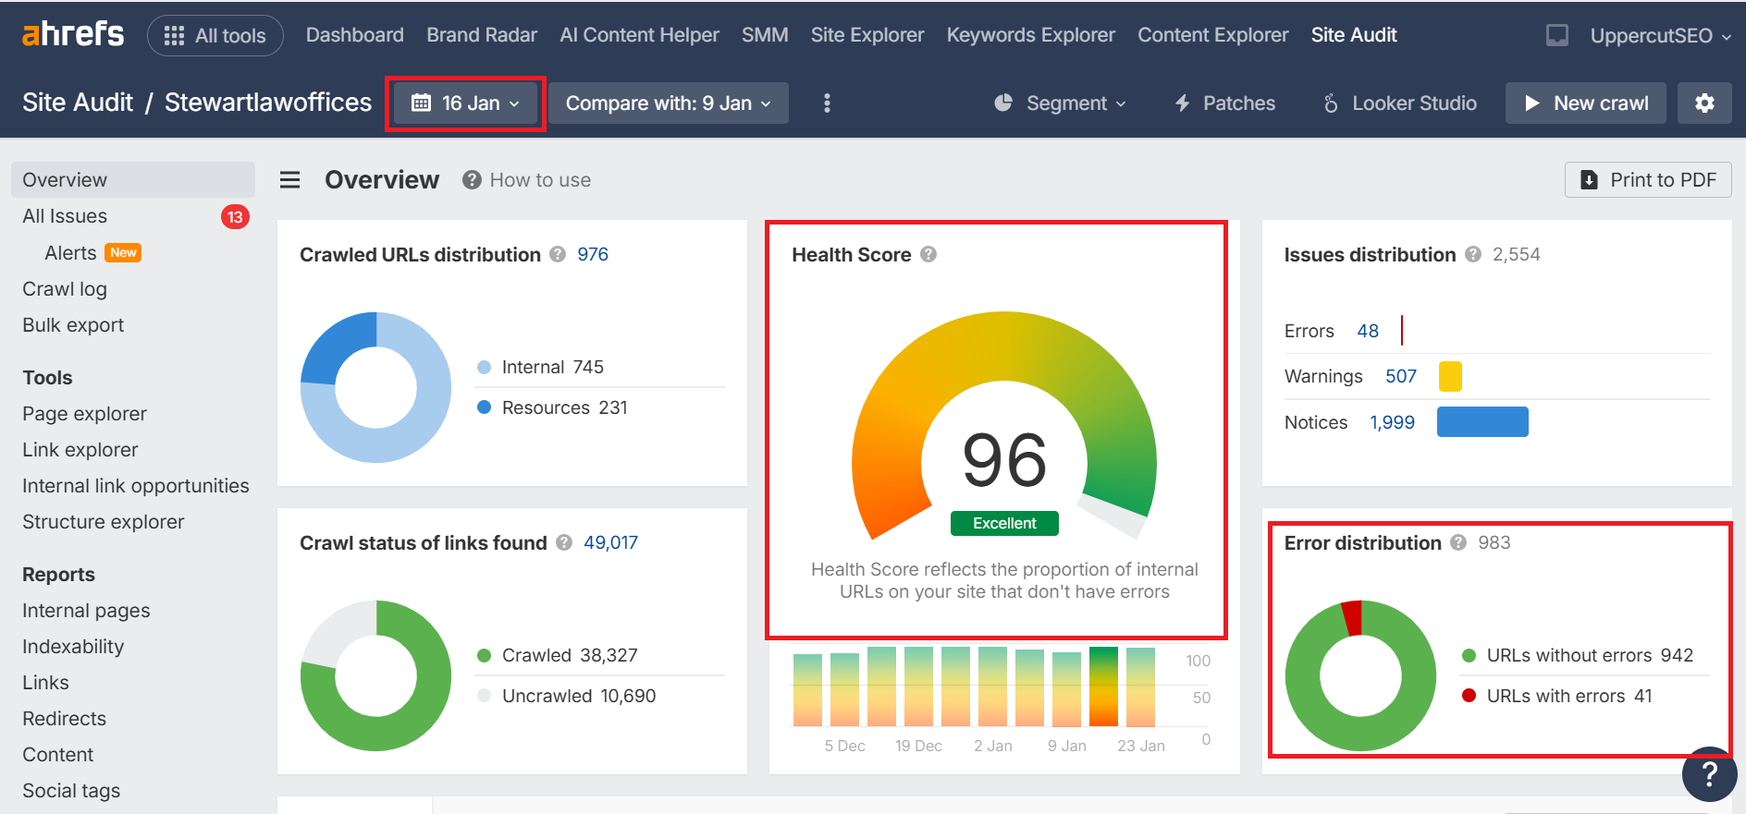Click help icon beside Error distribution
The width and height of the screenshot is (1746, 814).
click(1458, 542)
